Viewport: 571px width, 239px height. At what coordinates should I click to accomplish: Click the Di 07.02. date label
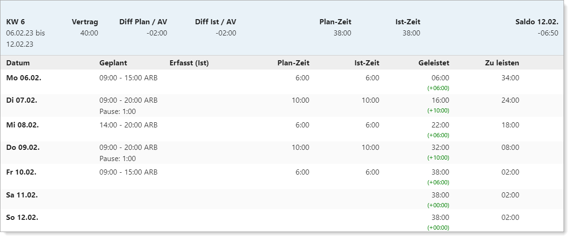point(22,100)
